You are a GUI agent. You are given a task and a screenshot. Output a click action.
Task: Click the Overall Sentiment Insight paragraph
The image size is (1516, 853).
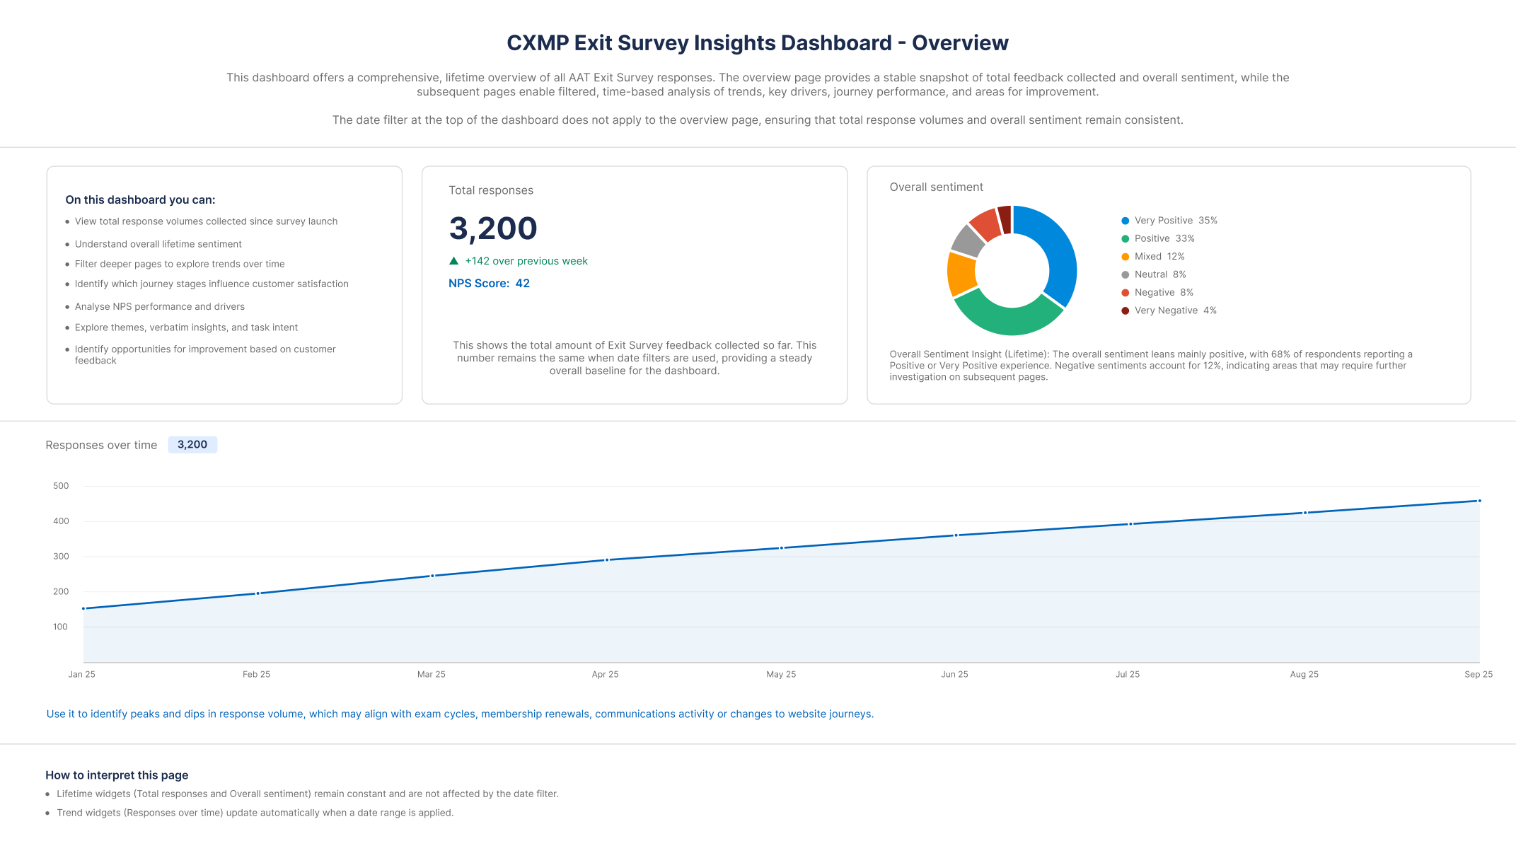tap(1151, 366)
